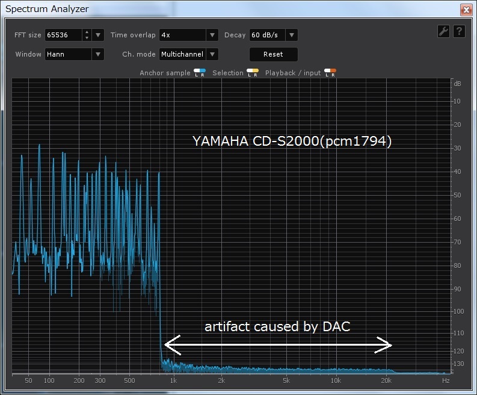Toggle Anchor sample right channel blue swatch
Image resolution: width=477 pixels, height=395 pixels.
click(203, 73)
